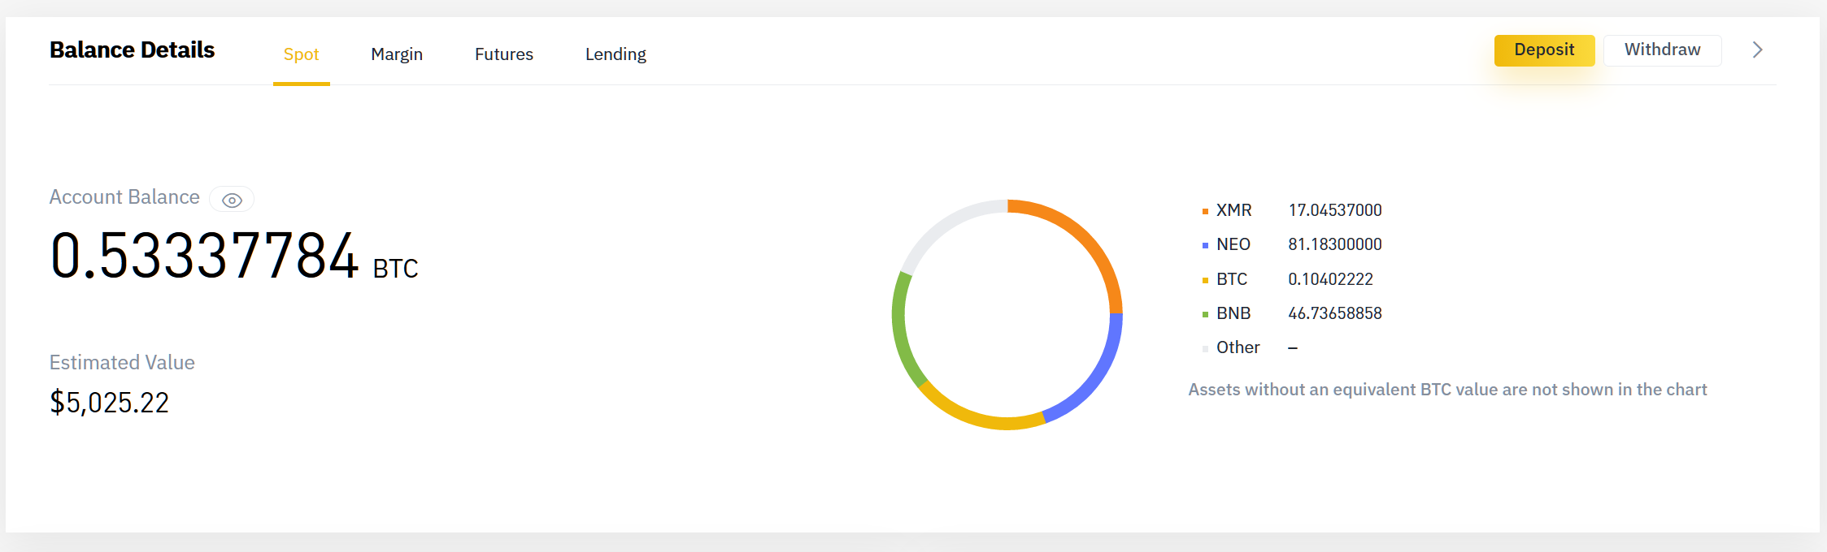Viewport: 1827px width, 552px height.
Task: Click the blue NEO legend marker
Action: click(x=1205, y=245)
